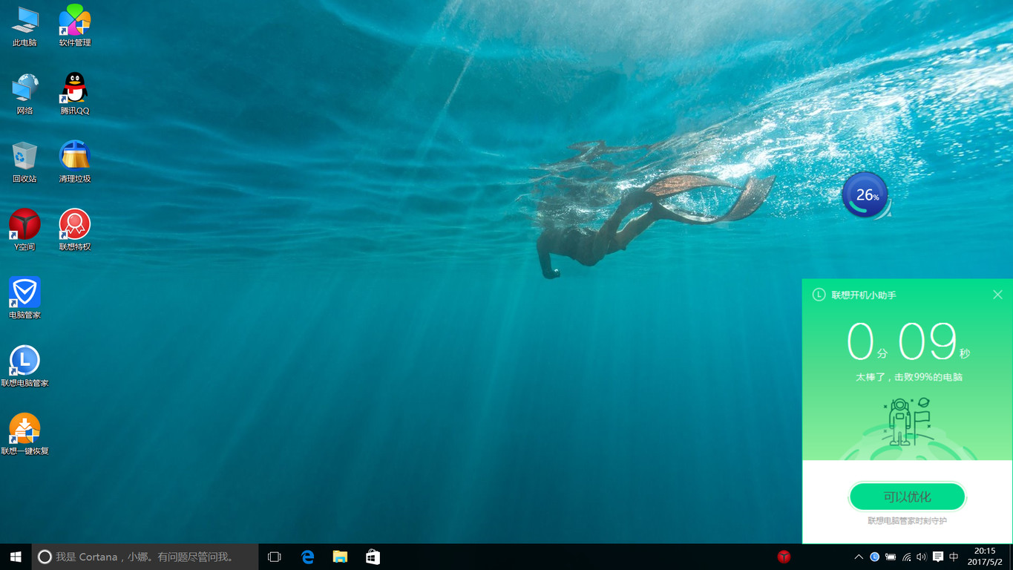Open the battery status tray icon
1013x570 pixels.
[891, 557]
